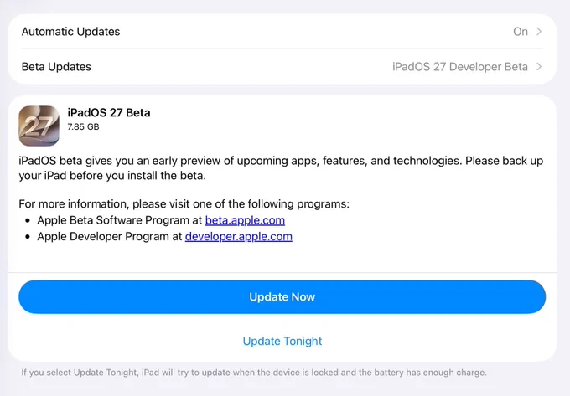
Task: Choose Update Tonight
Action: [x=282, y=341]
